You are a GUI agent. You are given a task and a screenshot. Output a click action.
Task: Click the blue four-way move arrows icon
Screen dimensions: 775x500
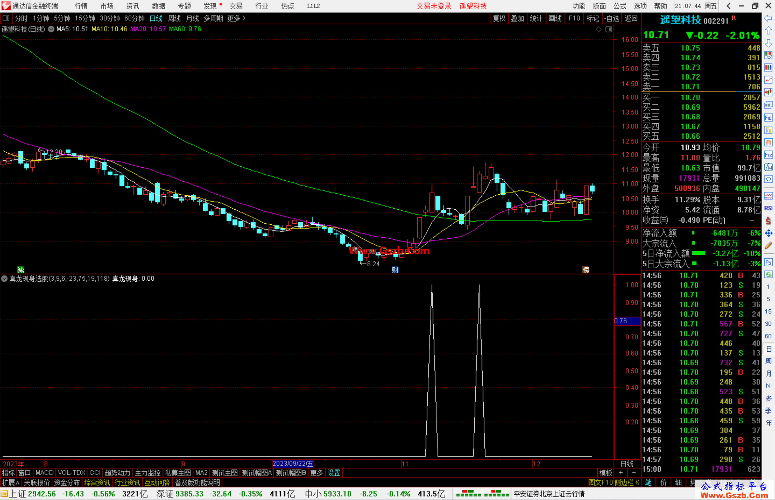768,233
